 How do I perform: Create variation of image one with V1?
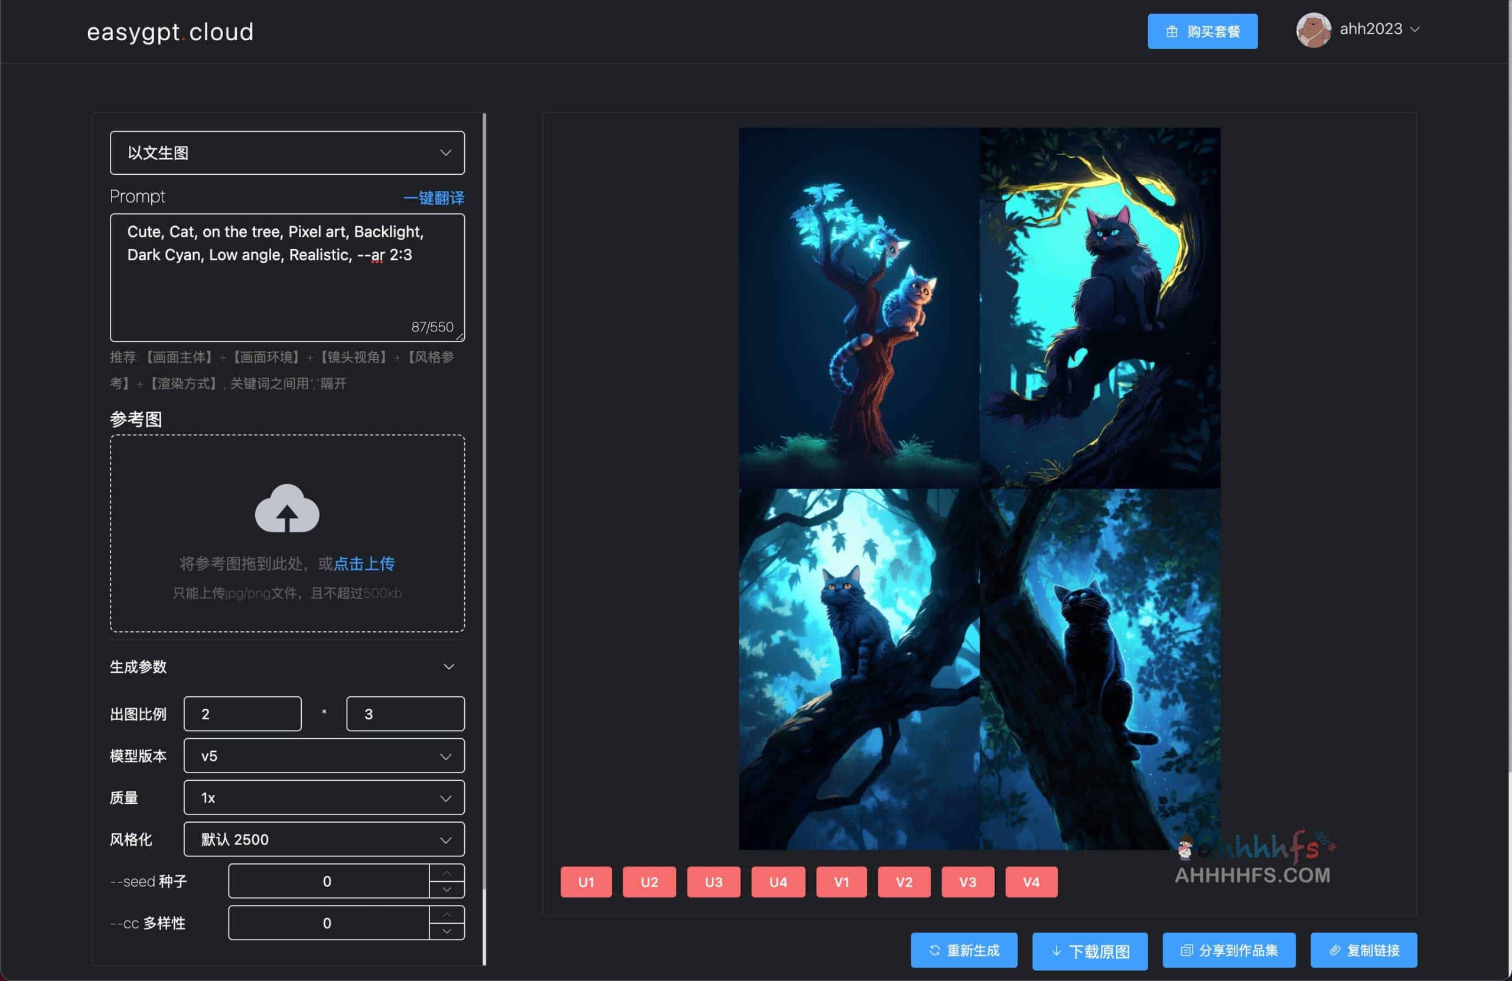click(x=841, y=882)
